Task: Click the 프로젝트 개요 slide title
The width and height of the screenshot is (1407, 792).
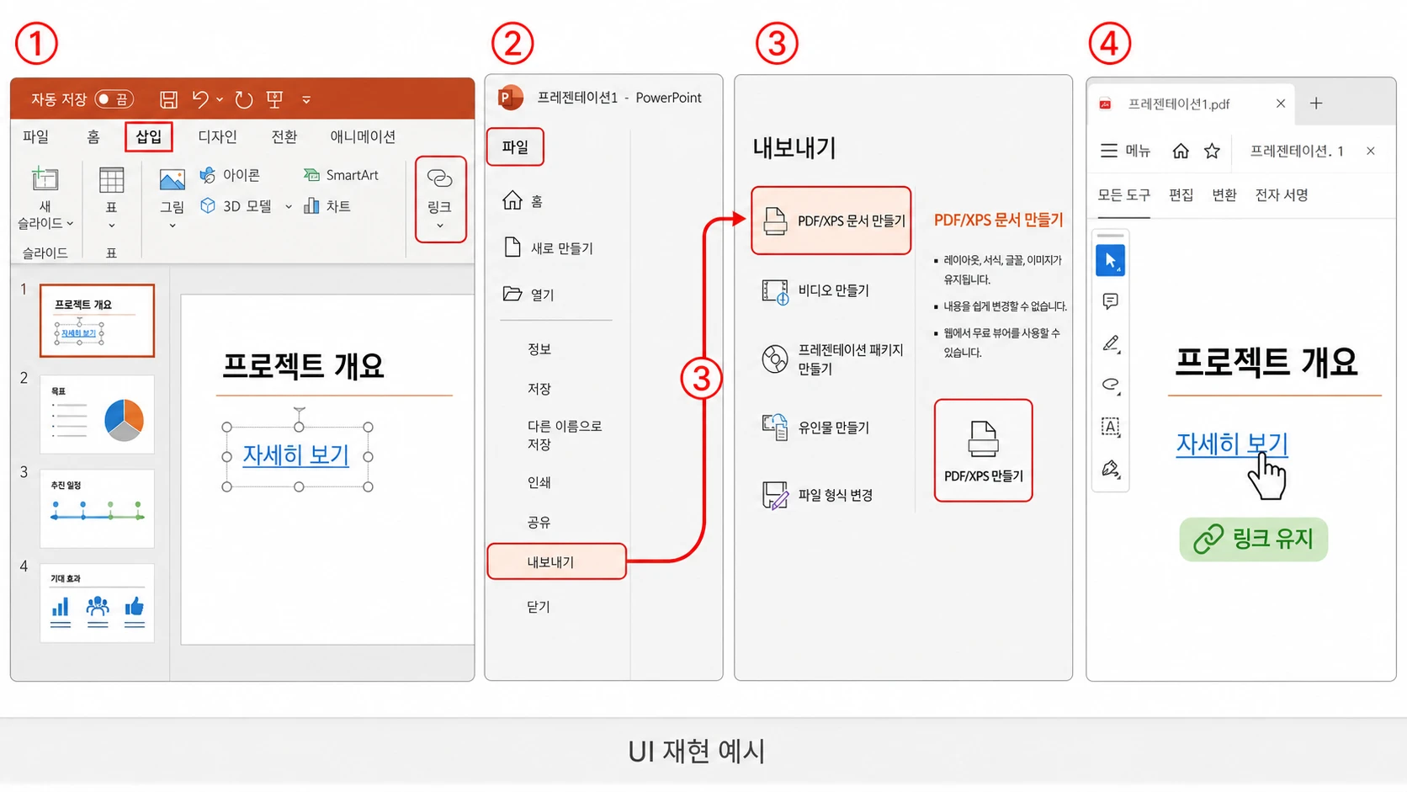Action: (303, 365)
